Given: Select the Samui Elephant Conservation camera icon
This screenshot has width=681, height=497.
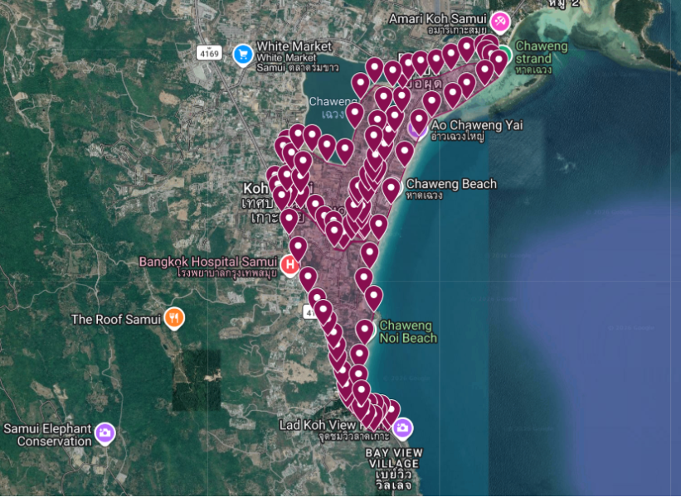Looking at the screenshot, I should (x=105, y=433).
